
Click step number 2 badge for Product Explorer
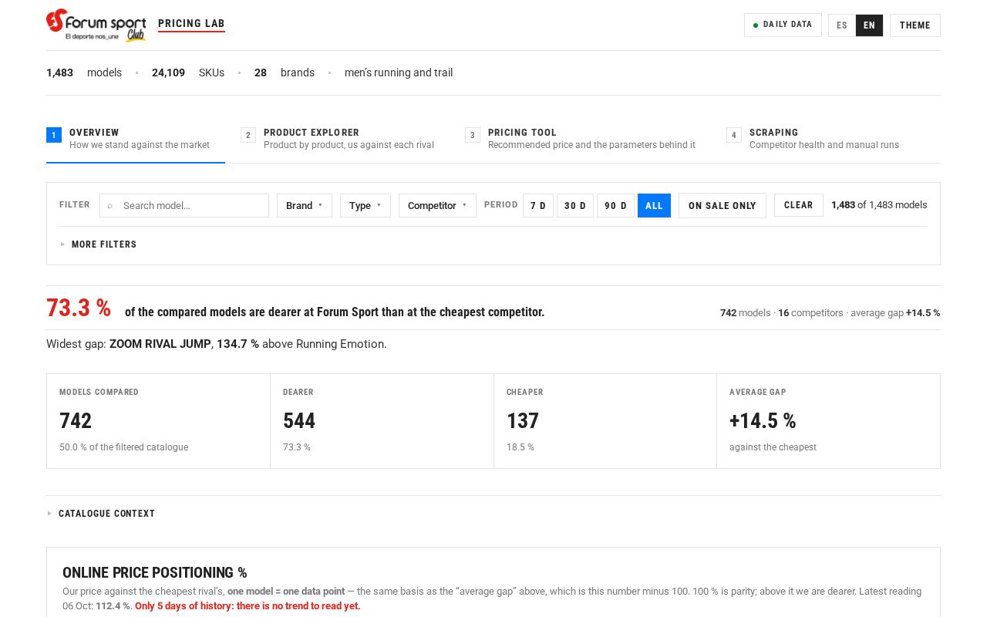tap(248, 135)
